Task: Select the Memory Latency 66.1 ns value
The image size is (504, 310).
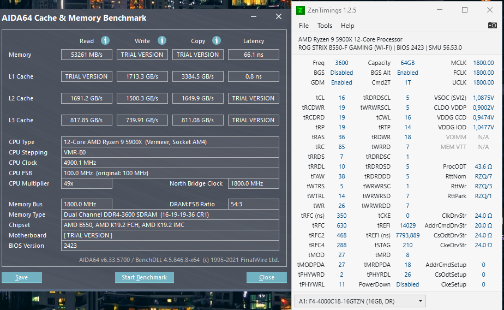Action: click(253, 55)
